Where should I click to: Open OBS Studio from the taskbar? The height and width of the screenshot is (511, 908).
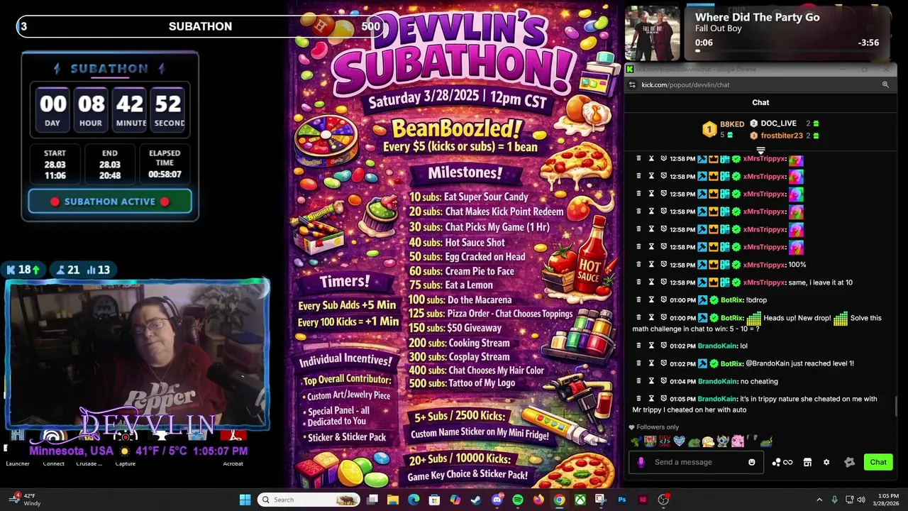click(x=663, y=500)
